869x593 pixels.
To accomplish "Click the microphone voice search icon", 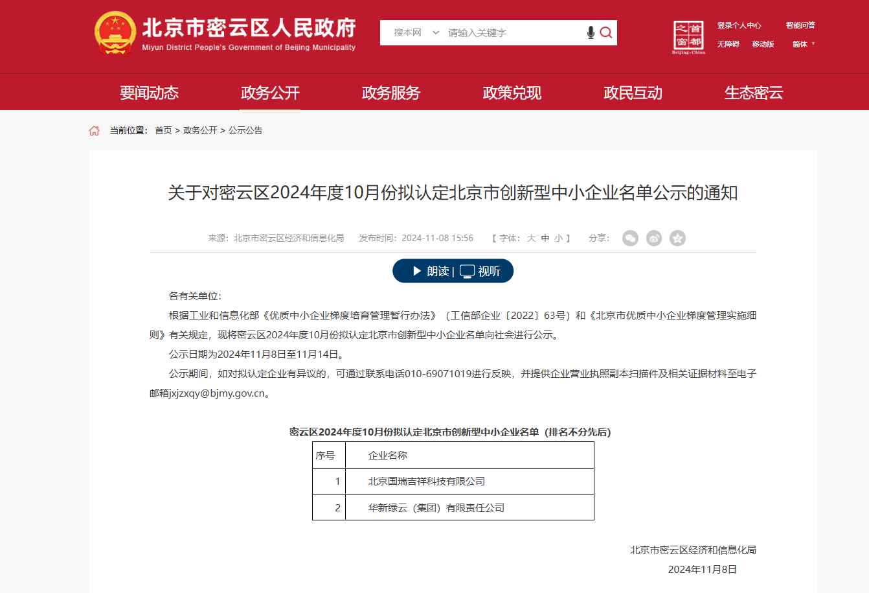I will pyautogui.click(x=591, y=32).
